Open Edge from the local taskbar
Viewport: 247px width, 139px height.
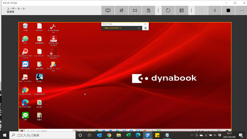(x=138, y=135)
